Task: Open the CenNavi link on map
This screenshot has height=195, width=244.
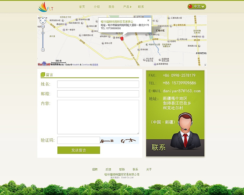Action: pyautogui.click(x=86, y=65)
